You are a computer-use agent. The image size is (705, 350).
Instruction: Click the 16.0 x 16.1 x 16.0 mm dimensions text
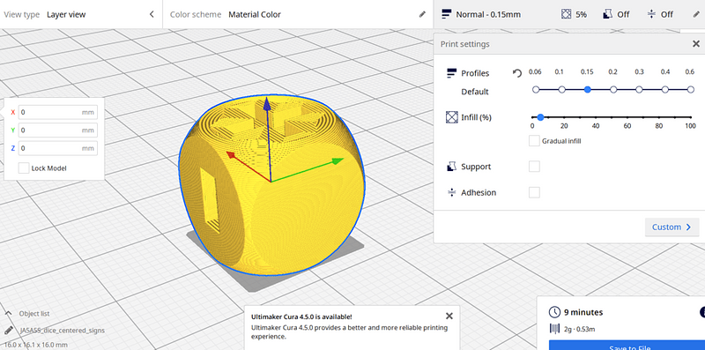tap(36, 345)
